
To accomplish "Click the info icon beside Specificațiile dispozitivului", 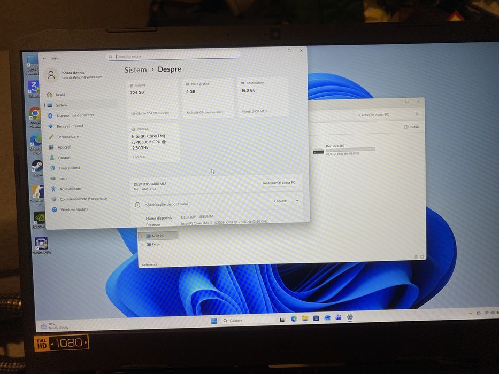I will pyautogui.click(x=137, y=205).
